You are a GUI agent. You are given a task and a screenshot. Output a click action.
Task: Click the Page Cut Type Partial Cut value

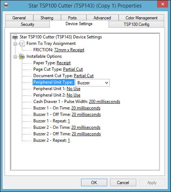pyautogui.click(x=73, y=69)
